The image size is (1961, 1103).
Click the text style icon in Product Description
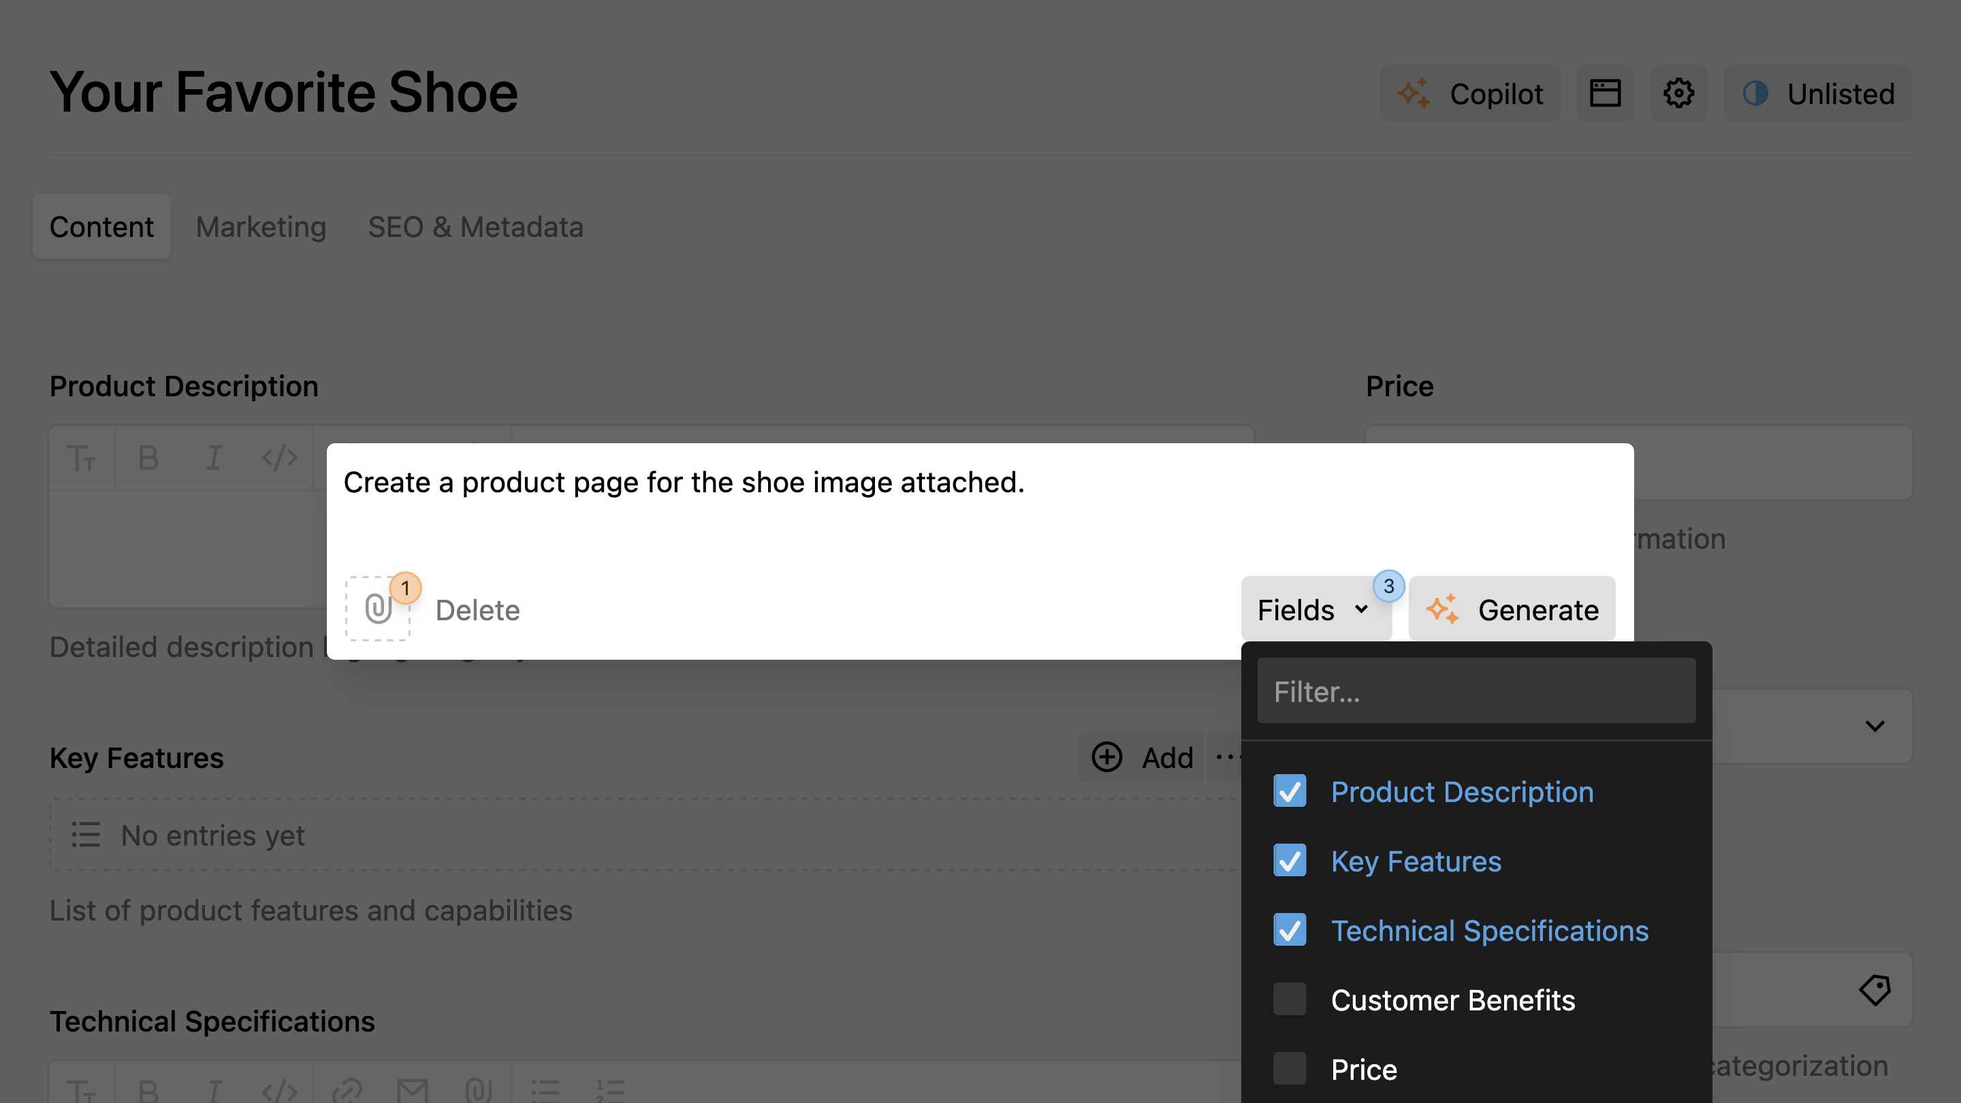pyautogui.click(x=82, y=458)
